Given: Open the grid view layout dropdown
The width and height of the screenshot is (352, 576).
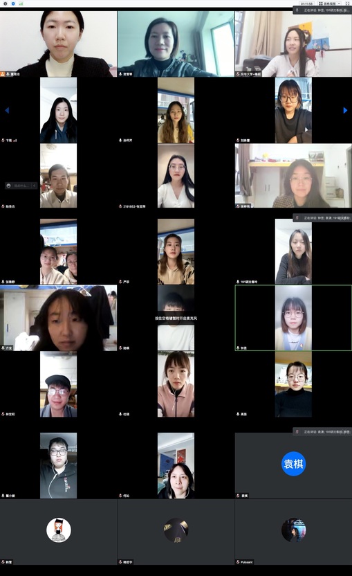Looking at the screenshot, I should pos(330,3).
